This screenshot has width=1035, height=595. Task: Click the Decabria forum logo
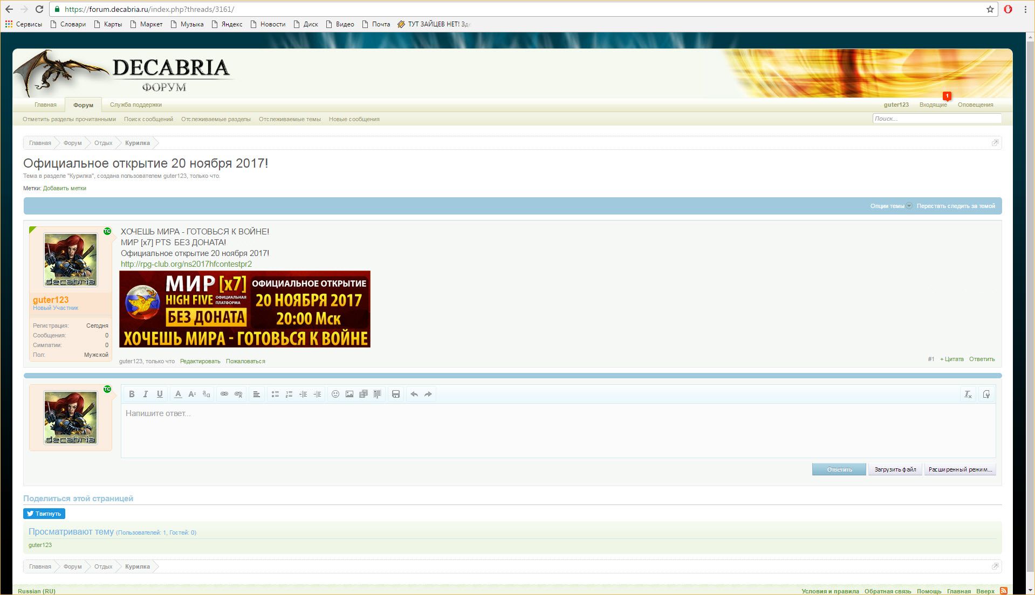click(124, 74)
